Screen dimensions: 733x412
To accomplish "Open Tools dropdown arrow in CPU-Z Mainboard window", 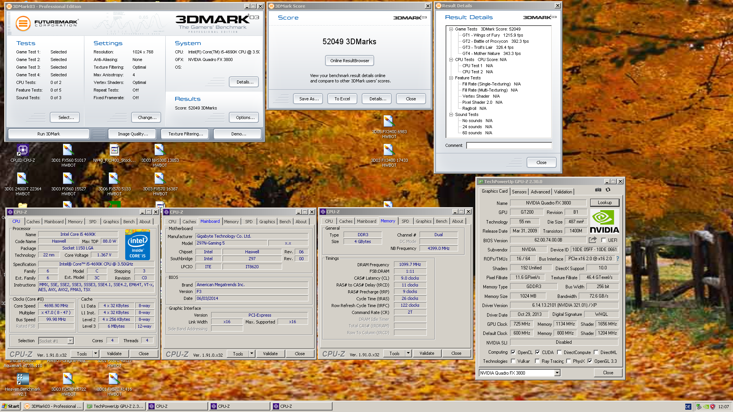I will [252, 354].
